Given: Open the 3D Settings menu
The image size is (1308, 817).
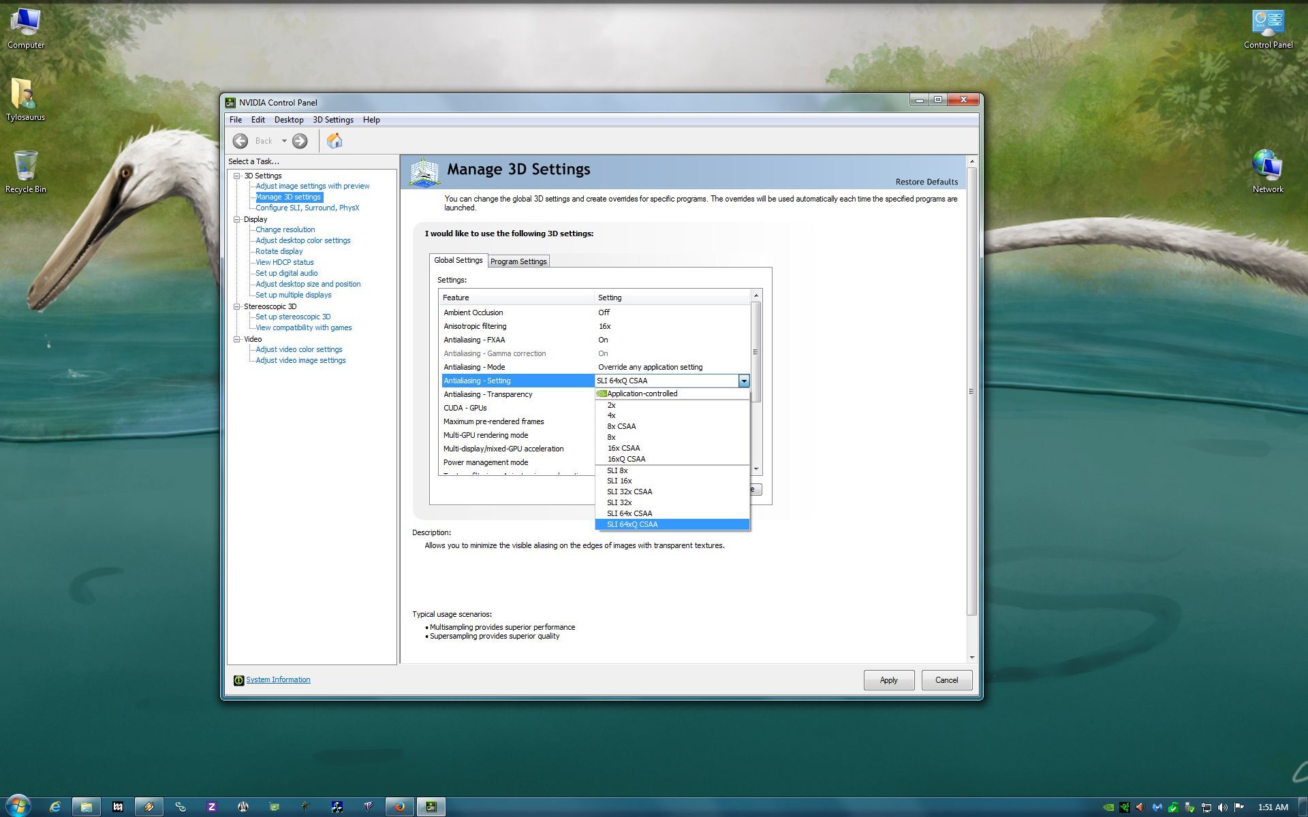Looking at the screenshot, I should coord(333,120).
